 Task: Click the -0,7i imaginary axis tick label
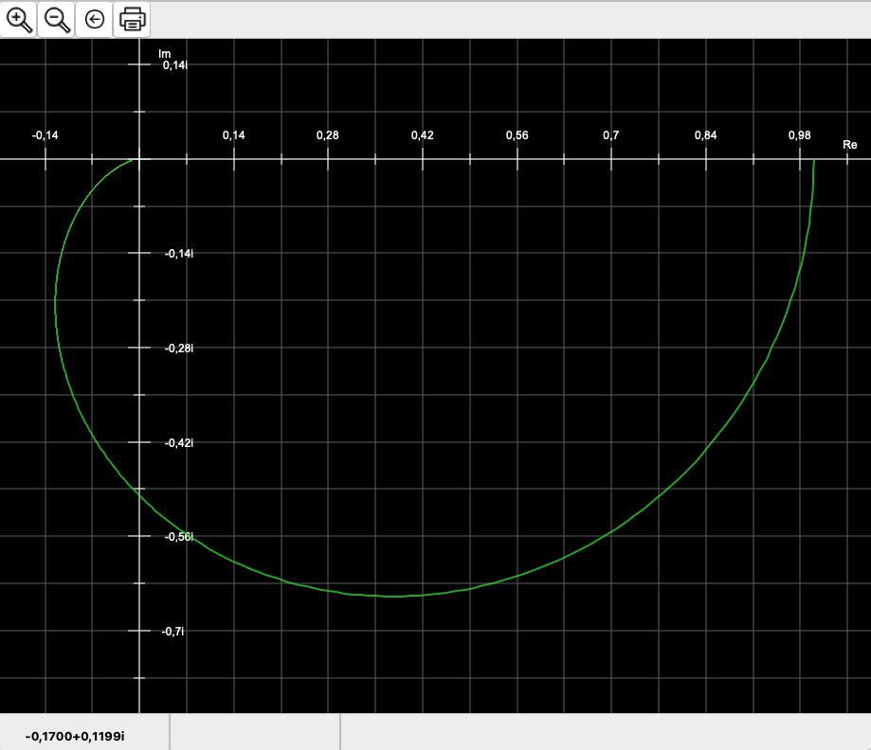(x=173, y=632)
